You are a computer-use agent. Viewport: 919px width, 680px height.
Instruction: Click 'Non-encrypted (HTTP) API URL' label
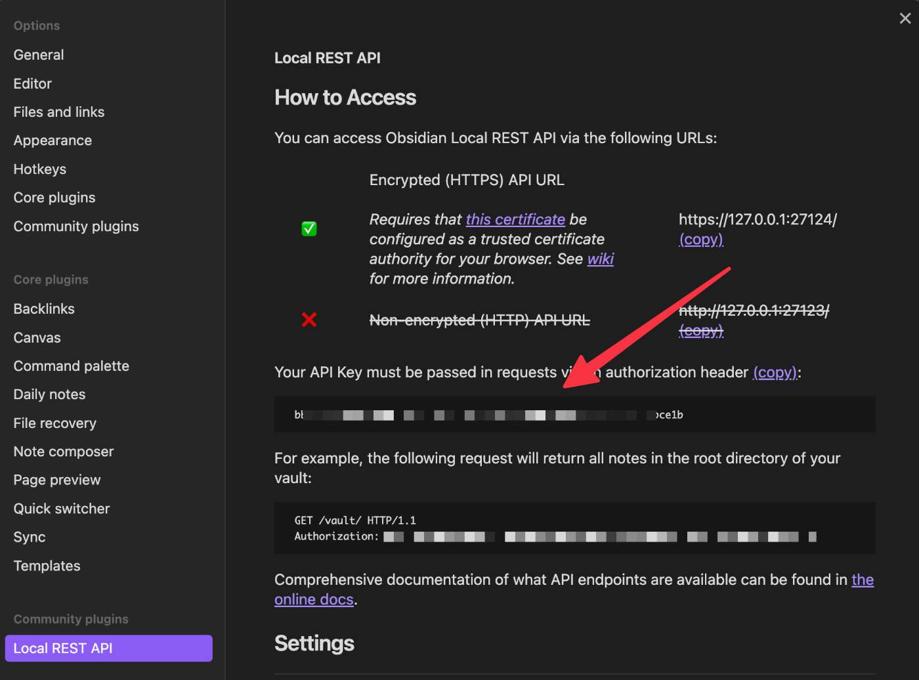(x=480, y=320)
